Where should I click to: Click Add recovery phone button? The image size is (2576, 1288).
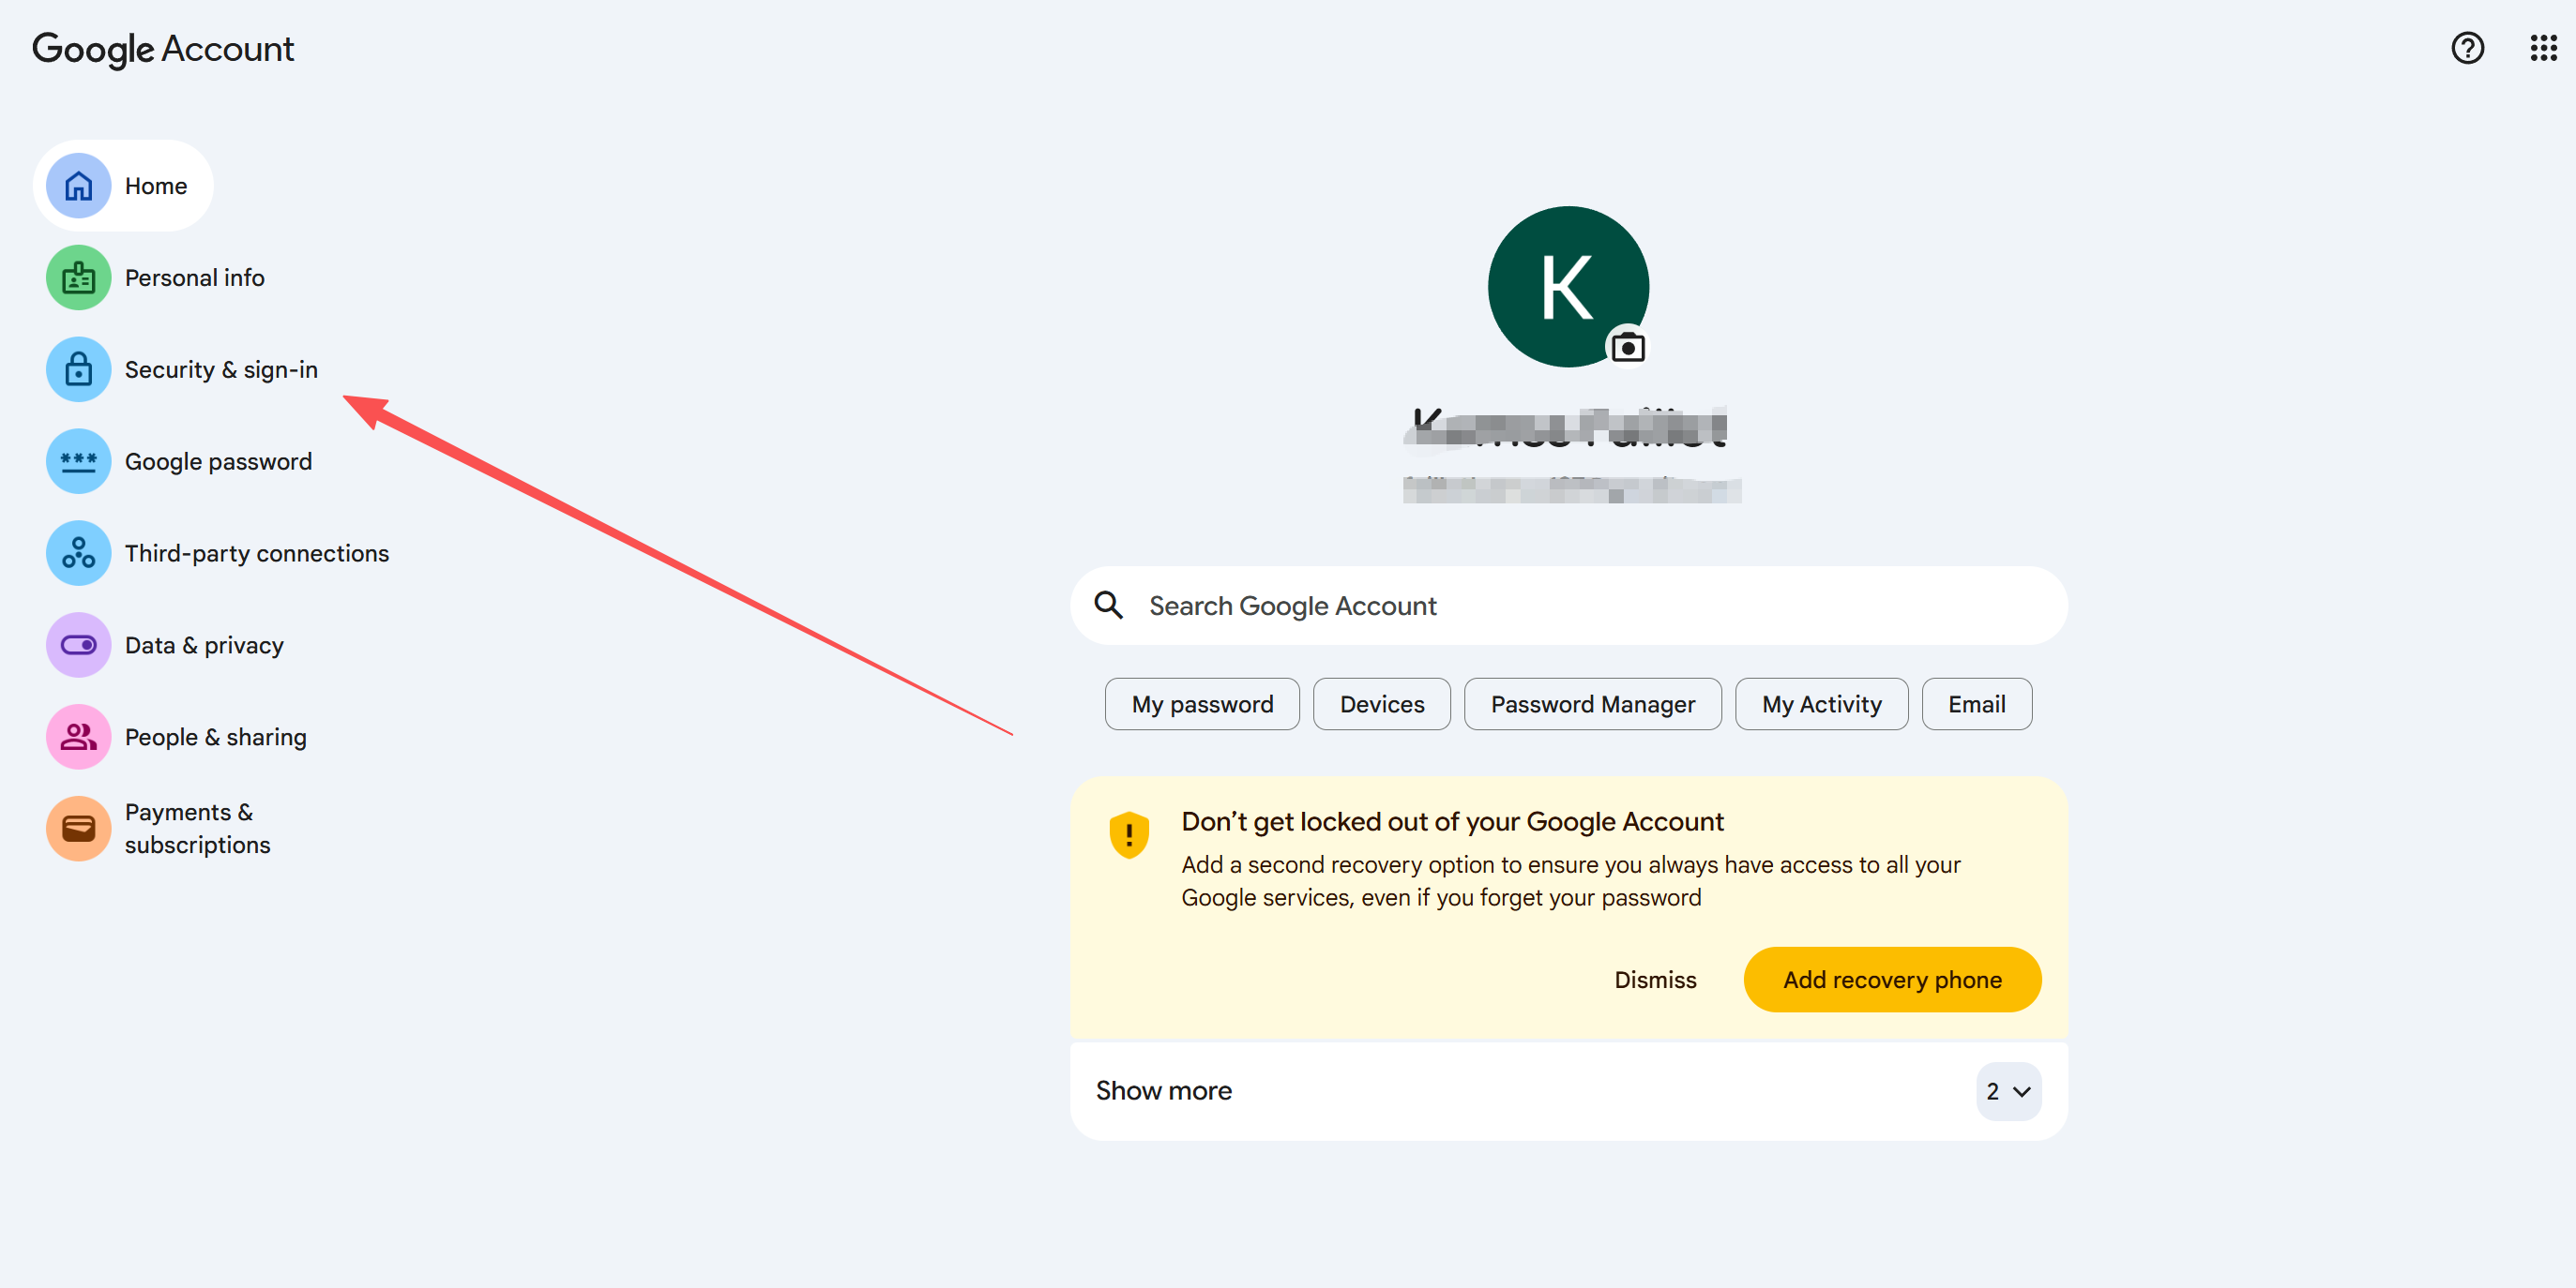[x=1892, y=981]
